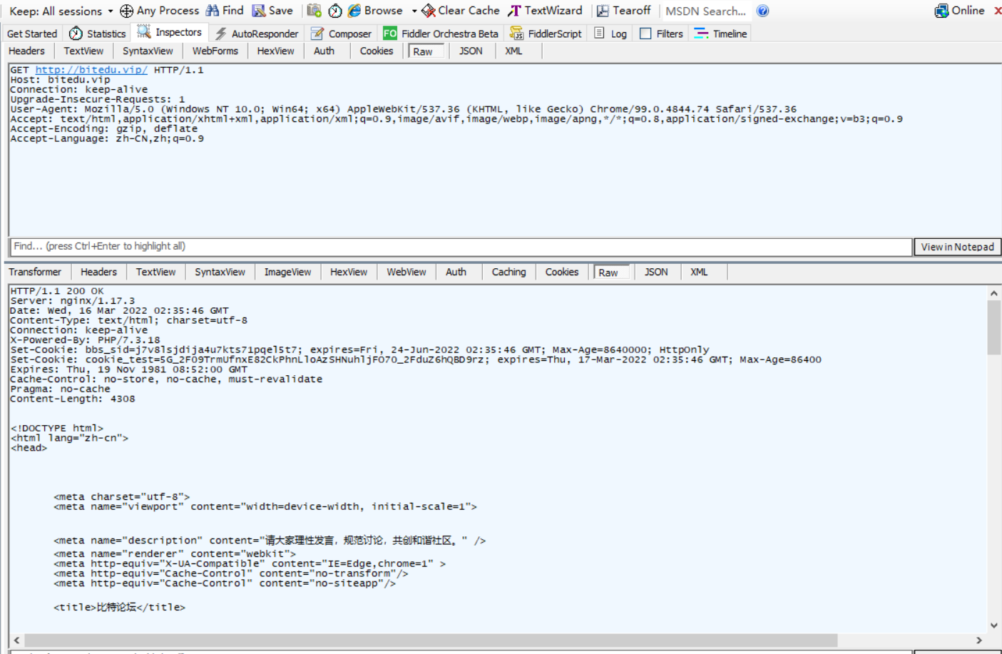This screenshot has height=654, width=1002.
Task: Switch response inspector to JSON tab
Action: coord(656,272)
